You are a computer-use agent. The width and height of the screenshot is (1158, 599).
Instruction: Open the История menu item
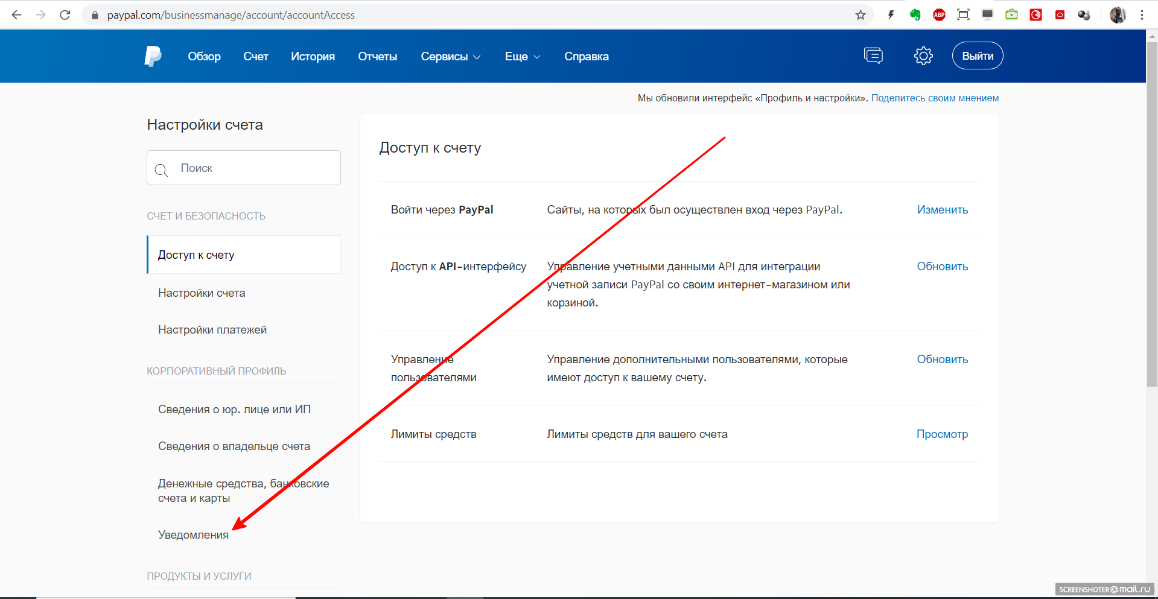pyautogui.click(x=313, y=57)
